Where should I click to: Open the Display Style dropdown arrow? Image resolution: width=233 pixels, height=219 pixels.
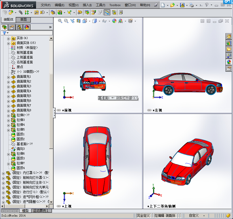coord(99,21)
